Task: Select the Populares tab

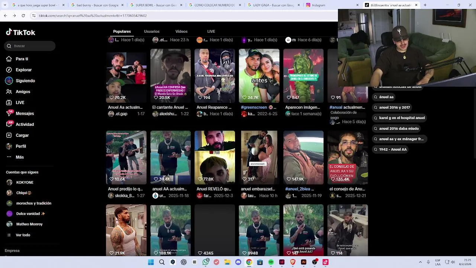Action: tap(122, 31)
